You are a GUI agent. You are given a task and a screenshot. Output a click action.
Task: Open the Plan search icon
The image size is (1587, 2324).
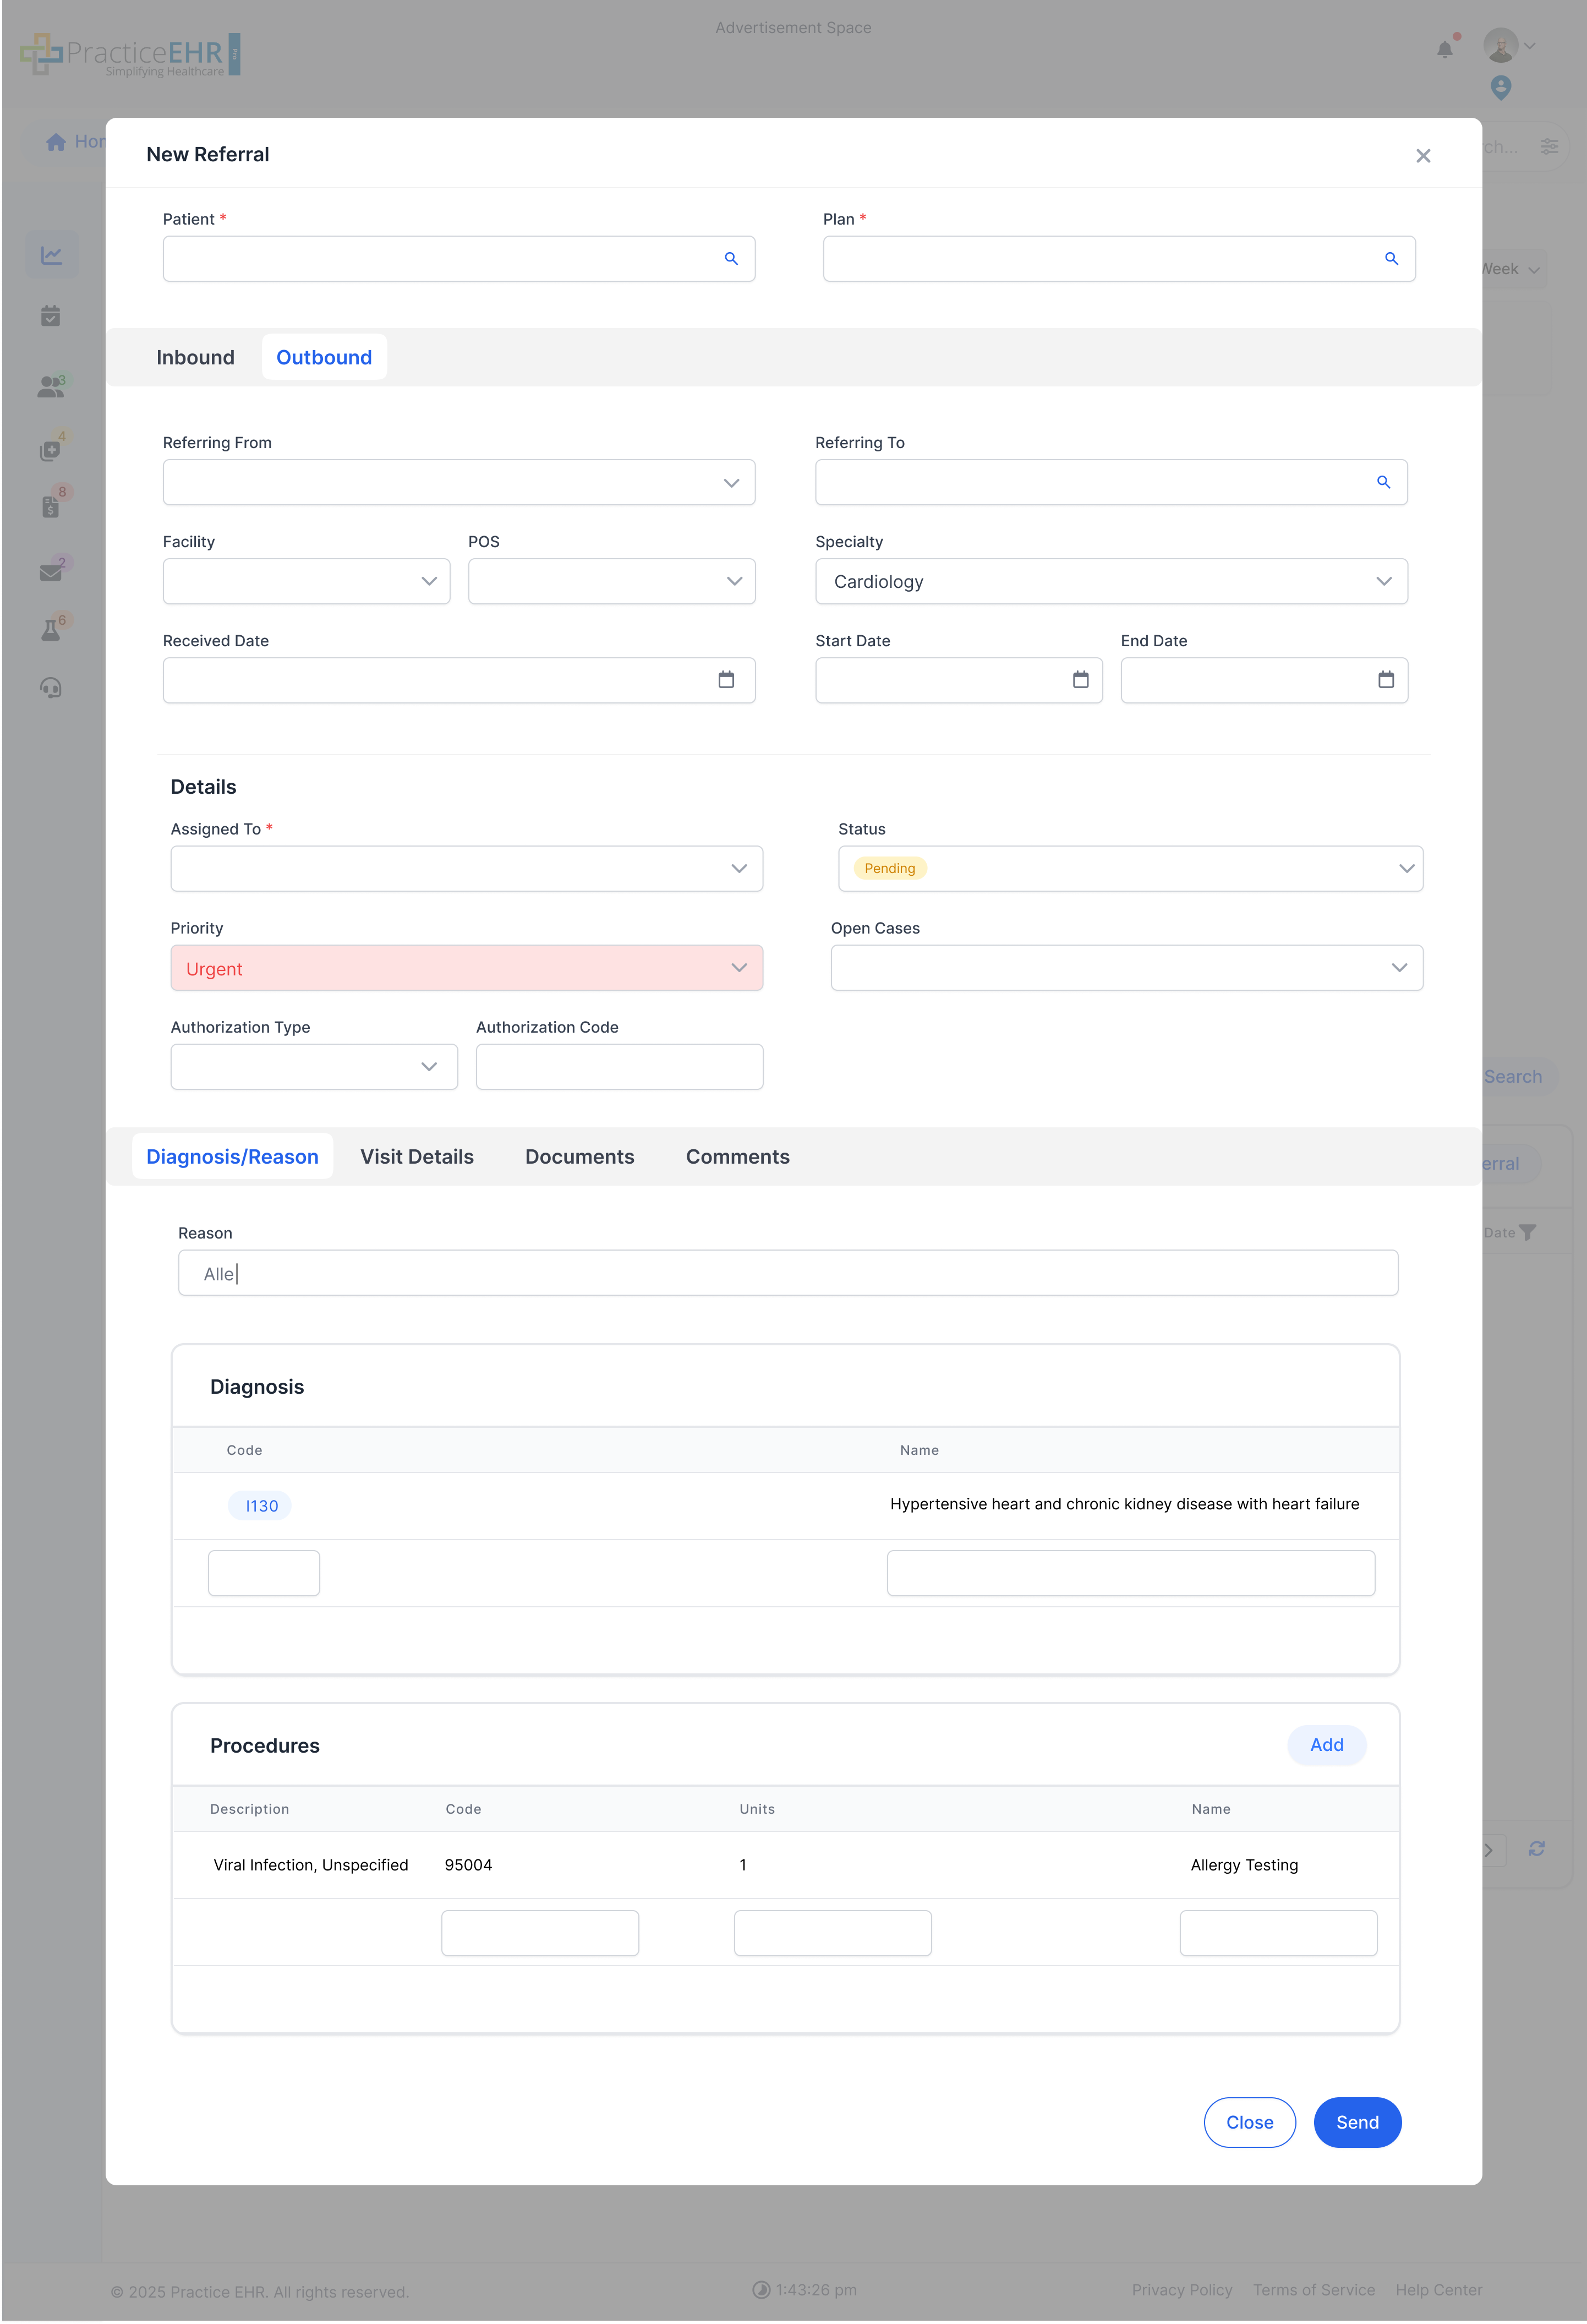tap(1391, 258)
